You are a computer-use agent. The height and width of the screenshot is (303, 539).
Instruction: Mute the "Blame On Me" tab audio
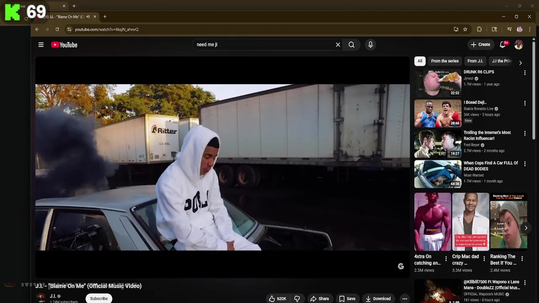point(88,17)
